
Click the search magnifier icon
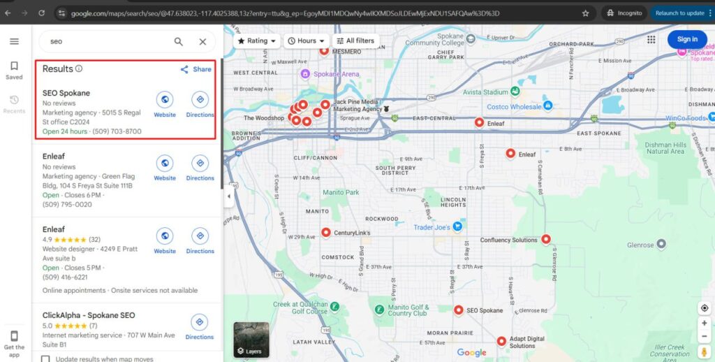click(x=178, y=41)
